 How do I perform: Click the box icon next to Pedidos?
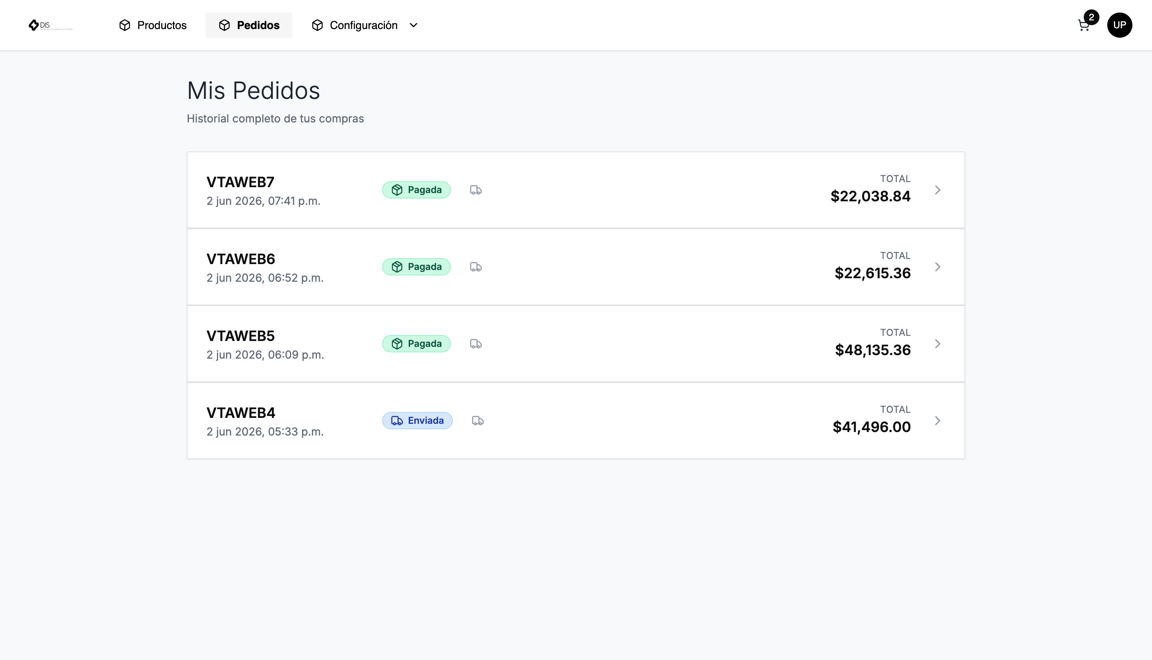click(224, 25)
